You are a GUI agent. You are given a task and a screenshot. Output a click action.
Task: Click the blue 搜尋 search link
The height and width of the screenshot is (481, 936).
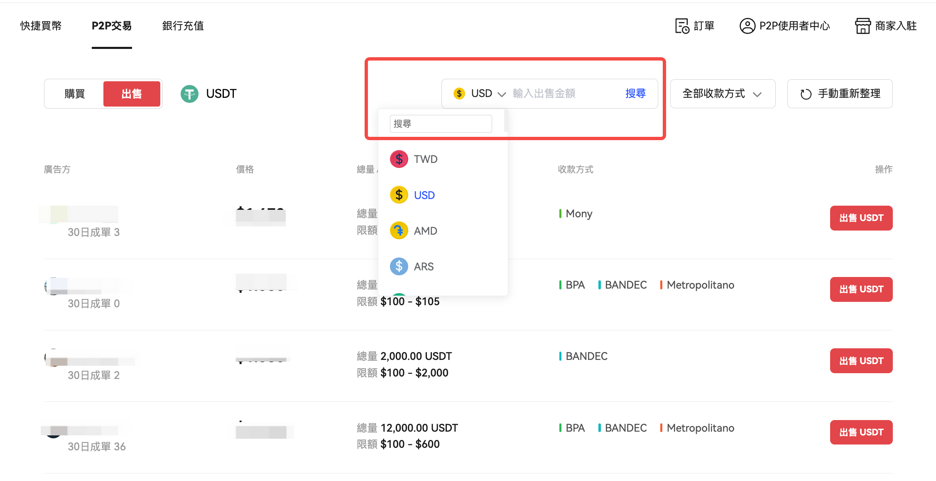pyautogui.click(x=635, y=93)
